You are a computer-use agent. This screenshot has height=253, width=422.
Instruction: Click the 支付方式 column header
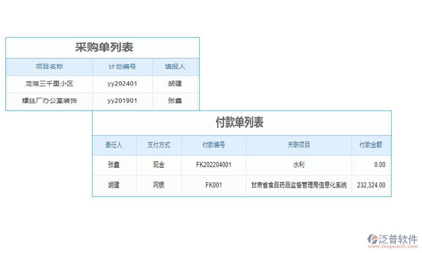tap(158, 145)
